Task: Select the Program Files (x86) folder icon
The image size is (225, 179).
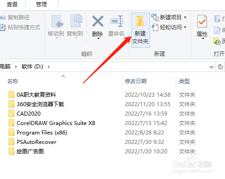Action: coord(11,132)
